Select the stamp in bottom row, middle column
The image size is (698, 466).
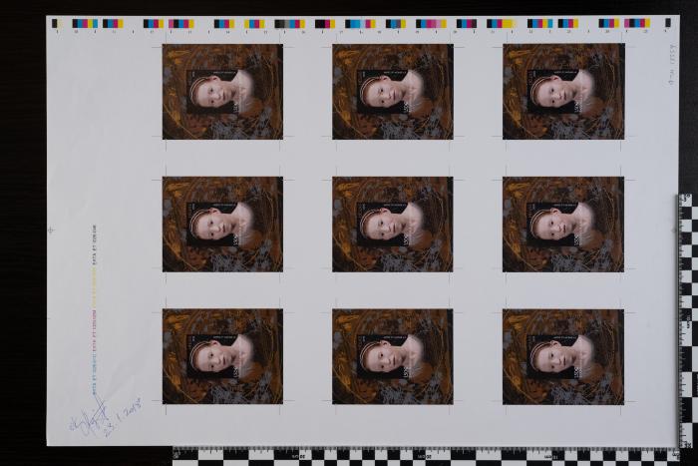(393, 356)
